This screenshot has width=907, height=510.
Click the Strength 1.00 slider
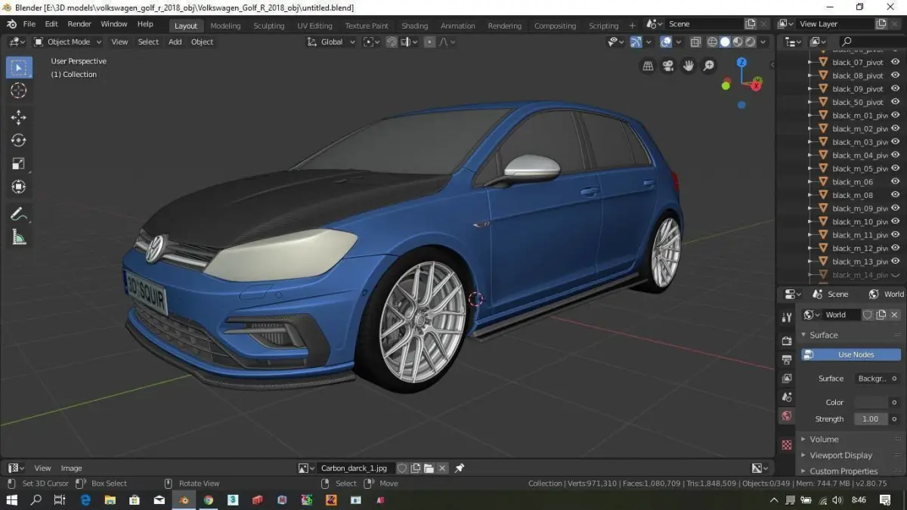871,419
